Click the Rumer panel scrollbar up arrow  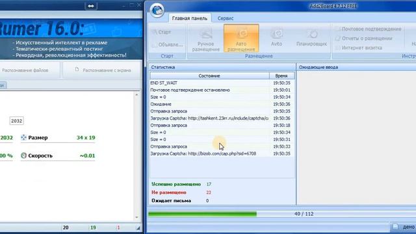point(136,94)
